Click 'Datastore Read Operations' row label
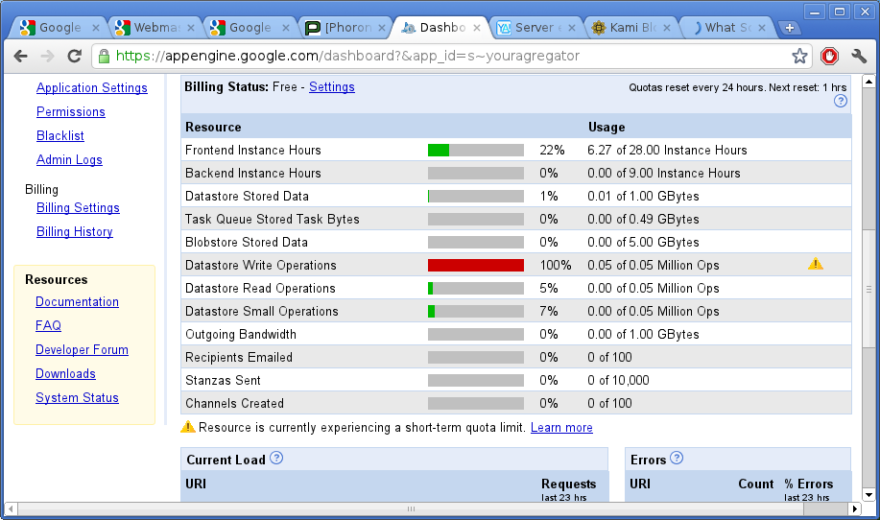Image resolution: width=880 pixels, height=520 pixels. pyautogui.click(x=260, y=289)
